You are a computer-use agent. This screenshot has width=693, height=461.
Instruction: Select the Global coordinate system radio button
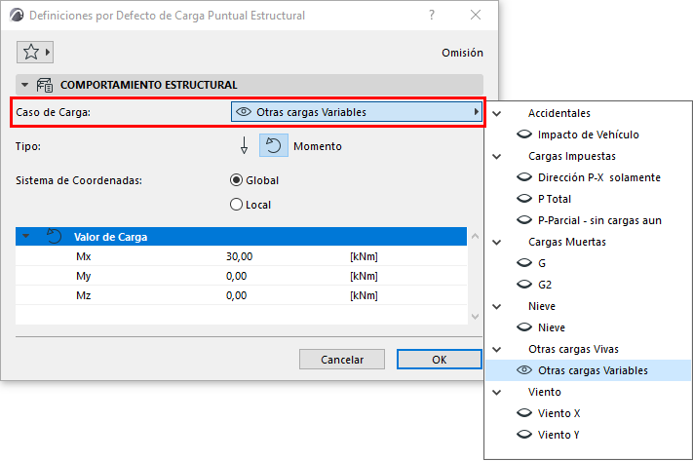[236, 179]
